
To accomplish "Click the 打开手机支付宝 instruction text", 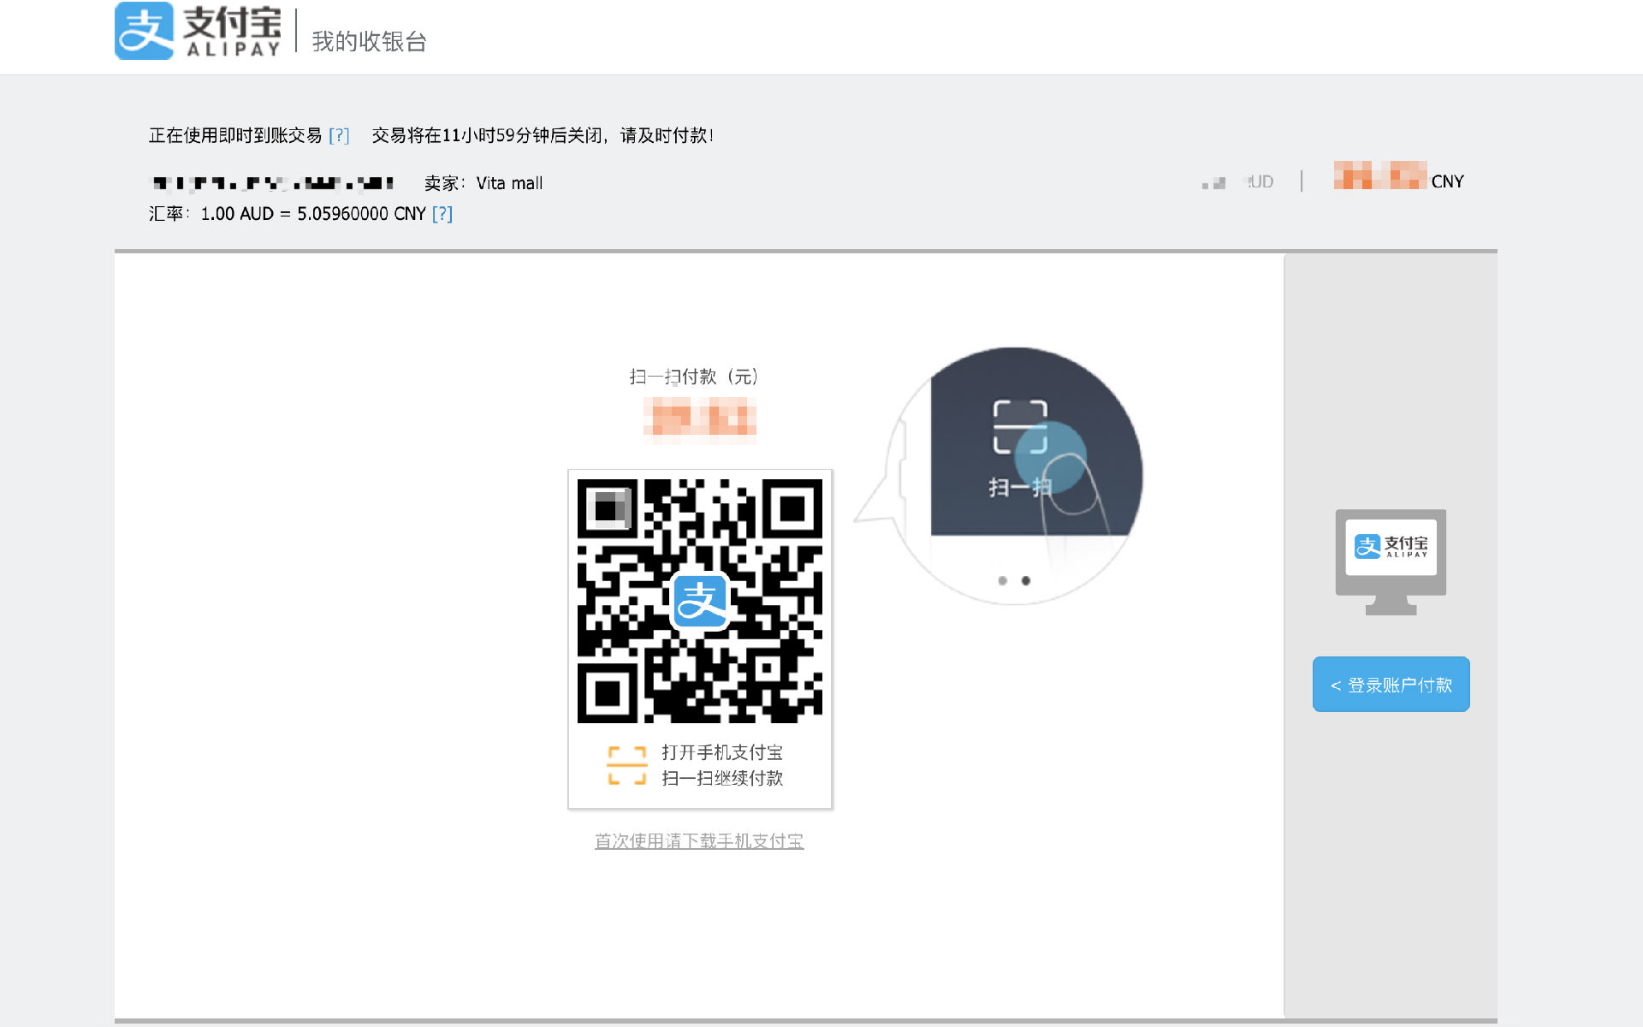I will pyautogui.click(x=722, y=752).
